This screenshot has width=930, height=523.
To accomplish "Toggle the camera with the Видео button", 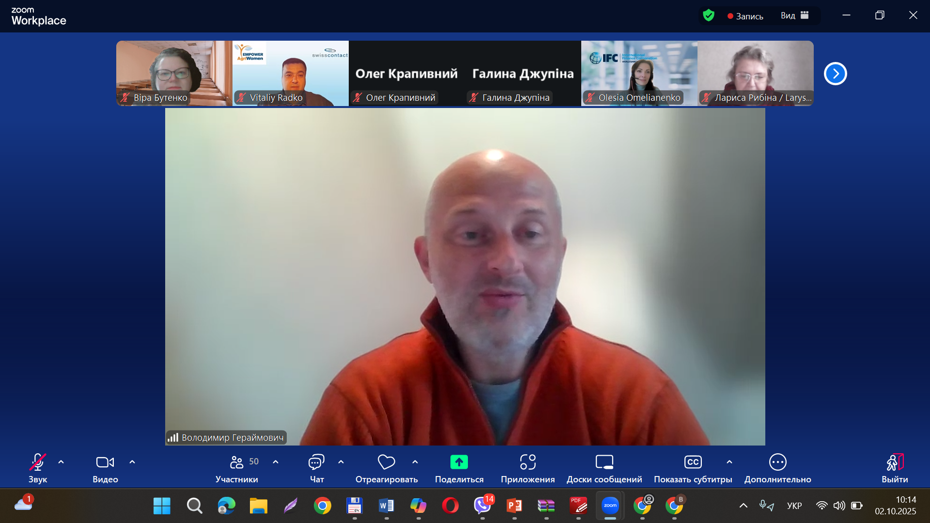I will click(105, 462).
